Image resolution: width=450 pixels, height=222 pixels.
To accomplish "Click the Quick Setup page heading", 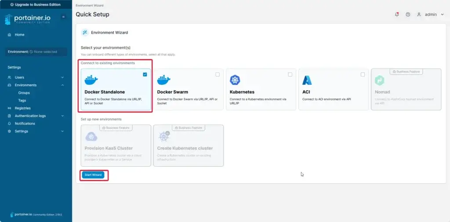I will (92, 15).
